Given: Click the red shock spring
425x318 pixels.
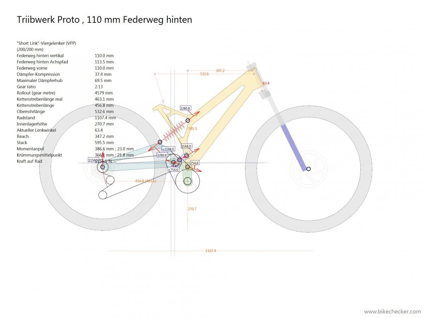Looking at the screenshot, I should click(174, 131).
